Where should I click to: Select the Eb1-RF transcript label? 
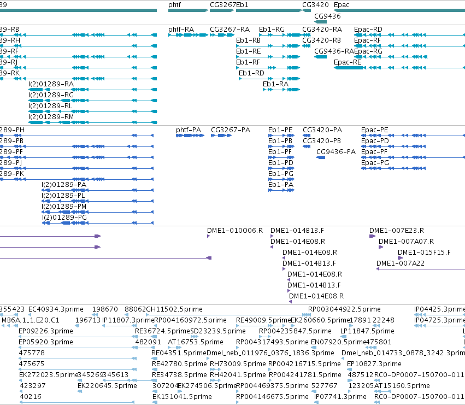click(248, 62)
